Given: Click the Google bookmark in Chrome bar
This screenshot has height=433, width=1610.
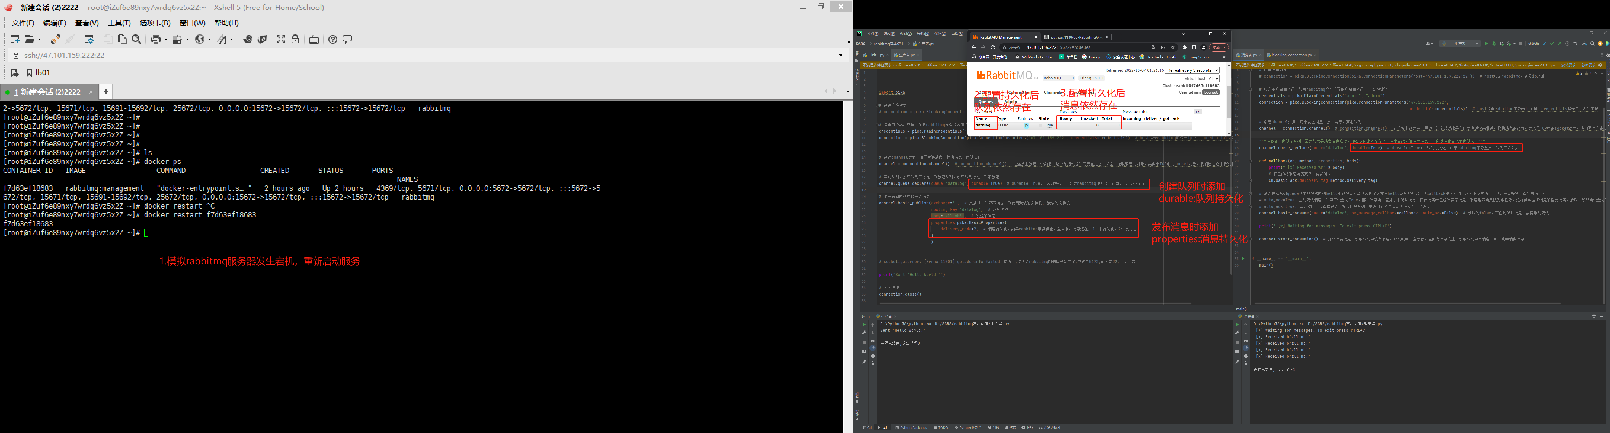Looking at the screenshot, I should 1092,57.
